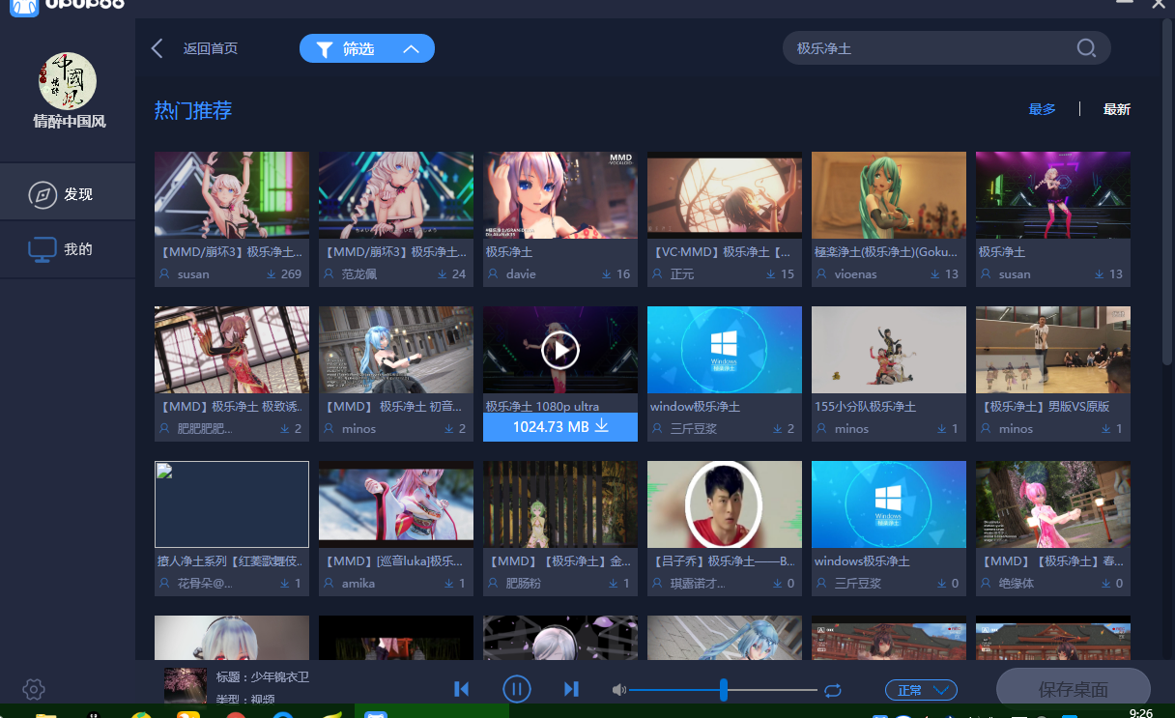
Task: Open settings gear icon
Action: coord(34,689)
